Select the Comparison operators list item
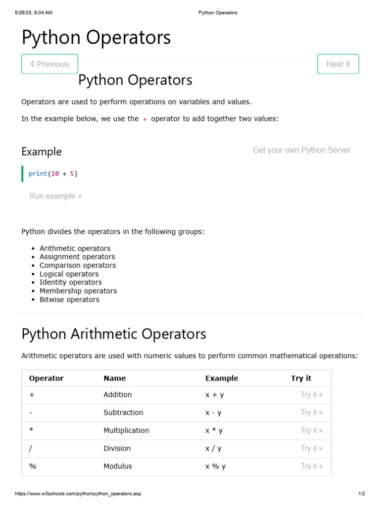Screen dimensions: 380x506 click(x=78, y=265)
